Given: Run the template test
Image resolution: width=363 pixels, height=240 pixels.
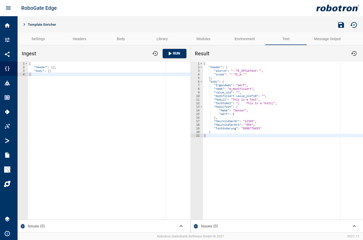Looking at the screenshot, I should click(175, 54).
